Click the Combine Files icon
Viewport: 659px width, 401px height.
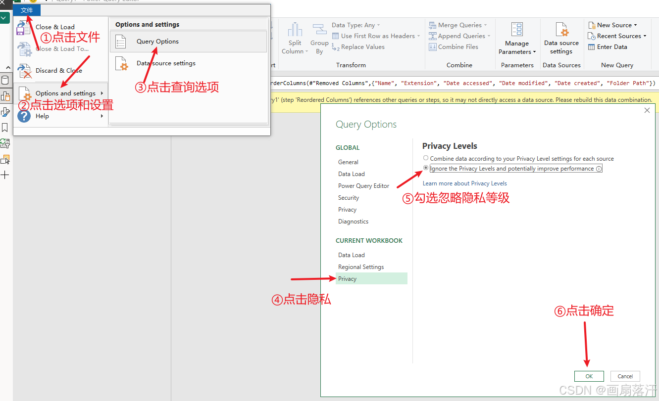coord(433,47)
